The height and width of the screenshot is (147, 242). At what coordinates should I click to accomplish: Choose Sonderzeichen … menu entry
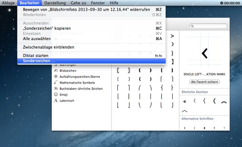pos(92,61)
